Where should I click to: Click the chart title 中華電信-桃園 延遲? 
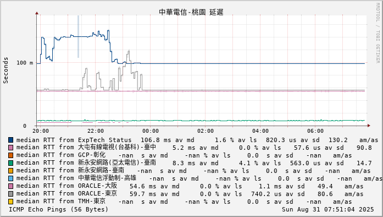191,12
